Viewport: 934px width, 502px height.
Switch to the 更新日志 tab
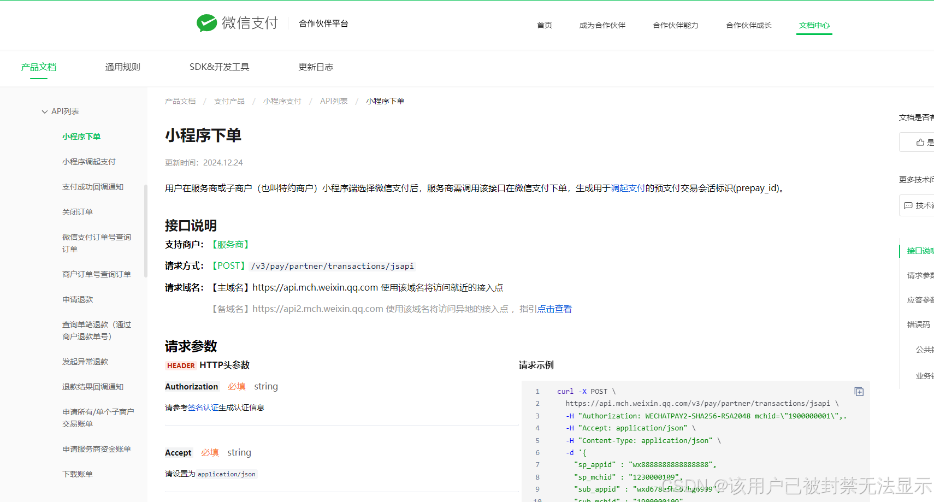click(x=316, y=67)
